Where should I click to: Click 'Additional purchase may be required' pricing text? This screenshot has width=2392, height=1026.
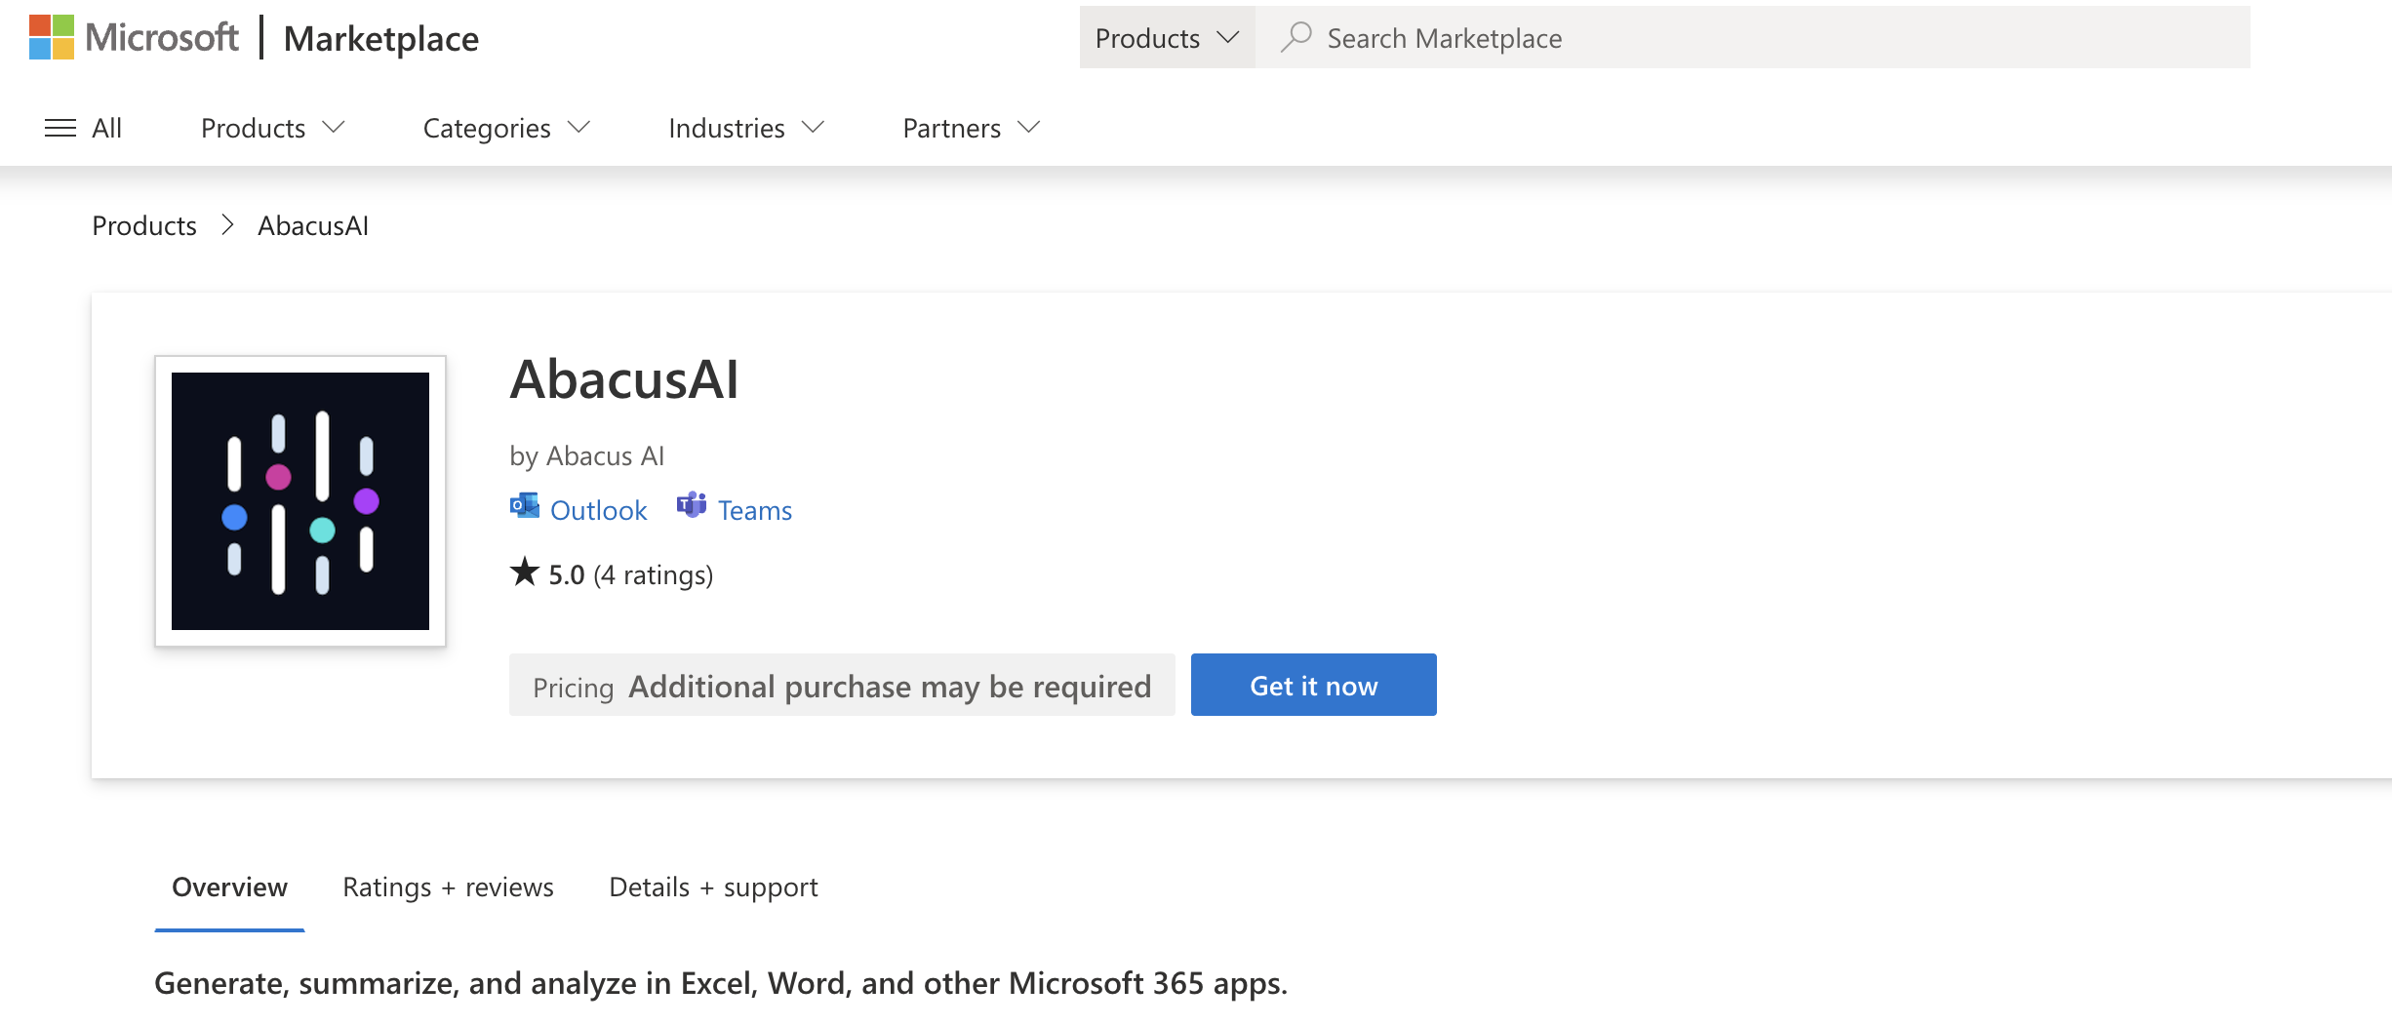click(x=890, y=687)
